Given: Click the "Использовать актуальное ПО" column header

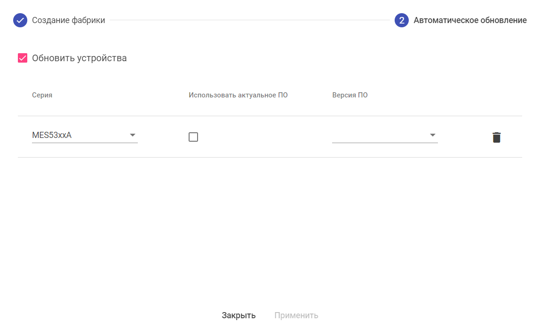Looking at the screenshot, I should click(238, 95).
